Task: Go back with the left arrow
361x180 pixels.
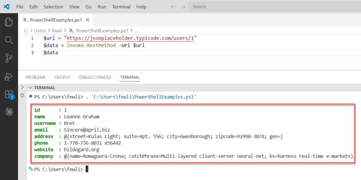Action: pyautogui.click(x=173, y=7)
